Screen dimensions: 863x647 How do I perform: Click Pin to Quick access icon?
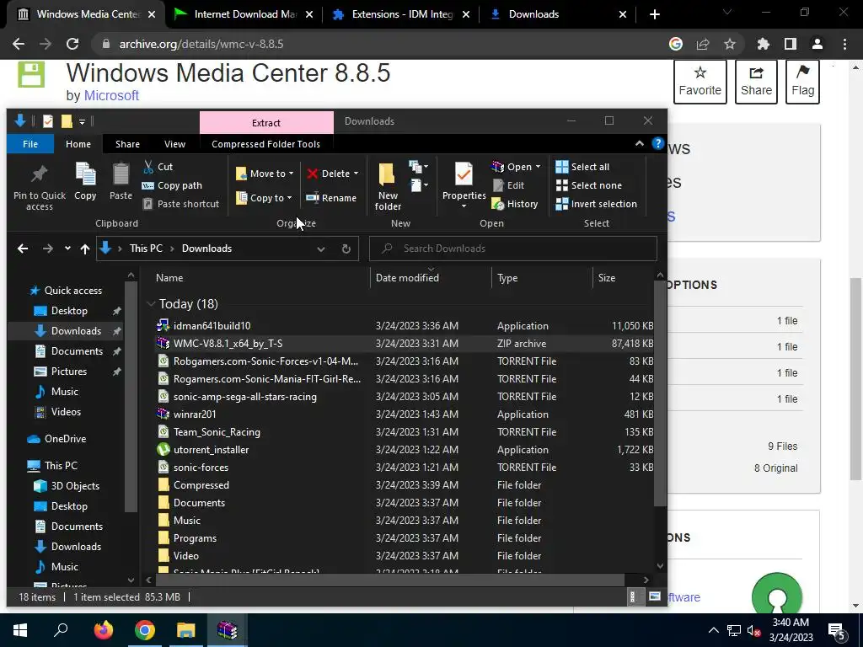[39, 186]
